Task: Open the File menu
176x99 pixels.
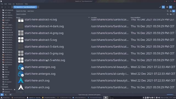Action: coord(2,4)
